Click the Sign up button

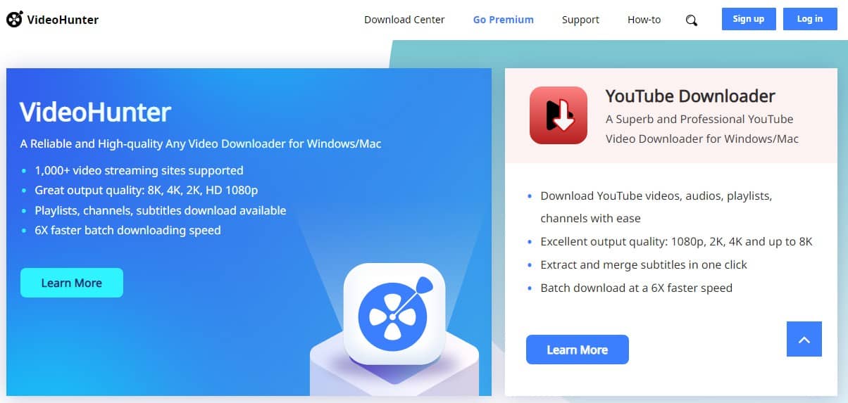coord(749,19)
